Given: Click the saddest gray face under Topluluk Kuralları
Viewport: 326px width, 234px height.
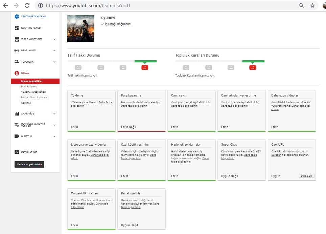Looking at the screenshot, I should click(186, 67).
